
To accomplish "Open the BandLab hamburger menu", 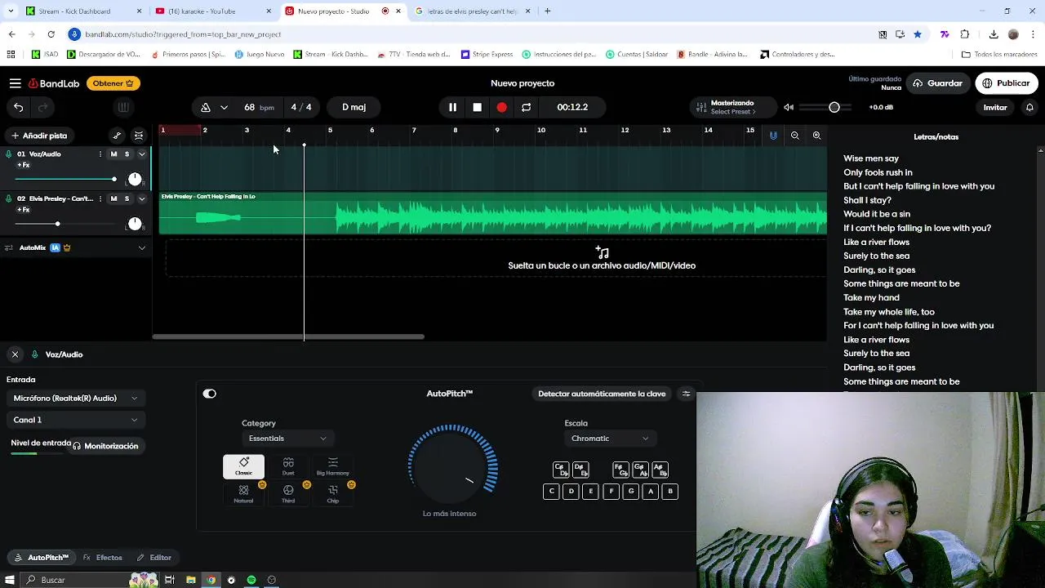I will click(x=15, y=83).
